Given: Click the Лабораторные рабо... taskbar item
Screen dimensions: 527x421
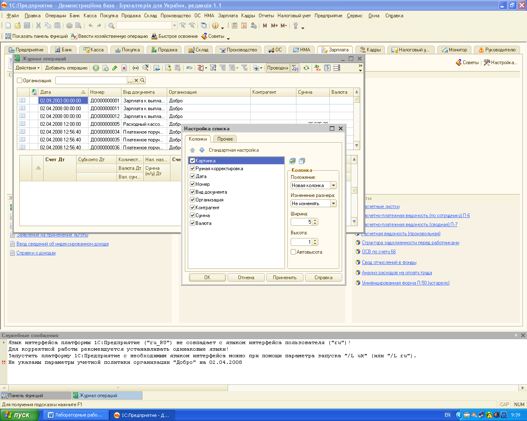Looking at the screenshot, I should [75, 415].
